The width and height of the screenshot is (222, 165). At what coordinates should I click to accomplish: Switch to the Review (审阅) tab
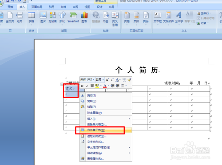(x=75, y=7)
